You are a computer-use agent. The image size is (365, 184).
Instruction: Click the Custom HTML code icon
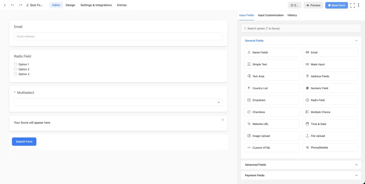coord(249,148)
